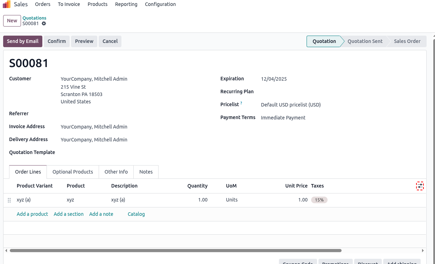This screenshot has width=435, height=264.
Task: Open the Orders menu
Action: click(43, 4)
